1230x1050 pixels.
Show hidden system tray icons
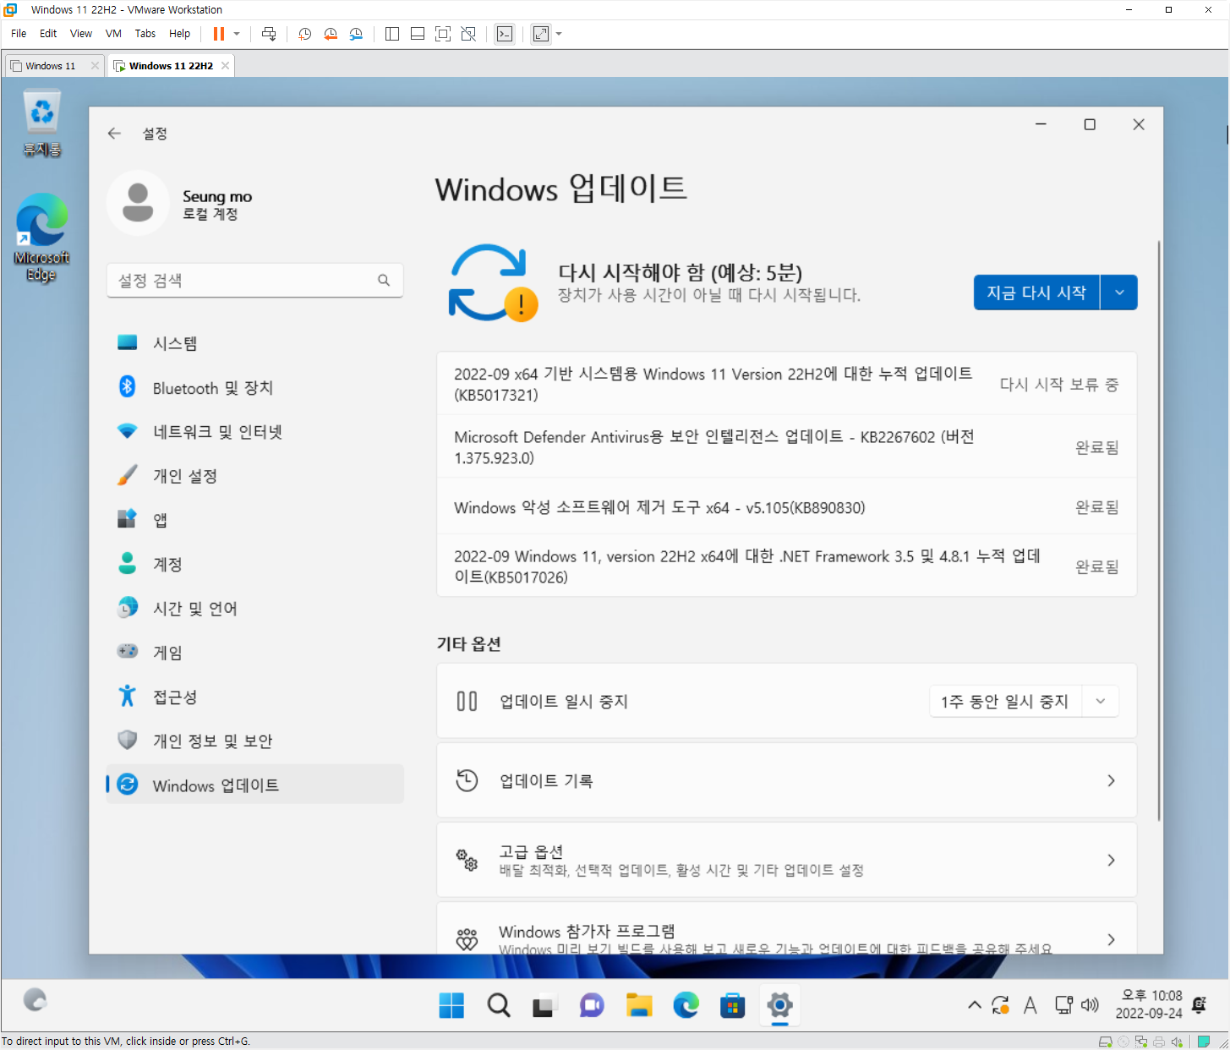click(x=975, y=1005)
